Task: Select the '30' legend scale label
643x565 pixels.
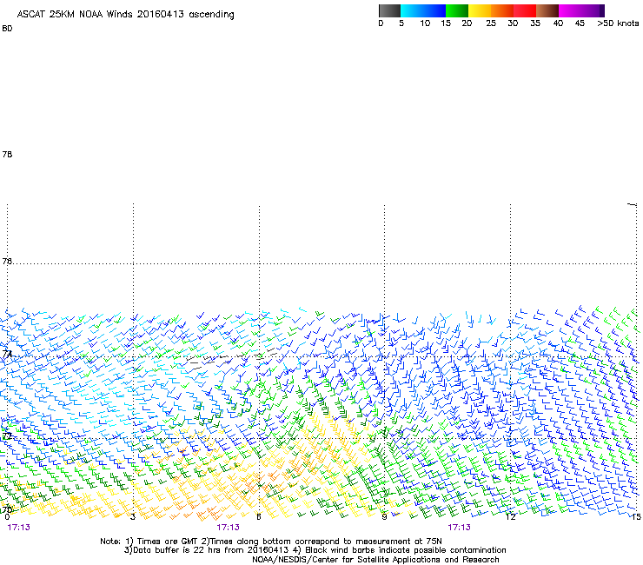Action: 513,23
